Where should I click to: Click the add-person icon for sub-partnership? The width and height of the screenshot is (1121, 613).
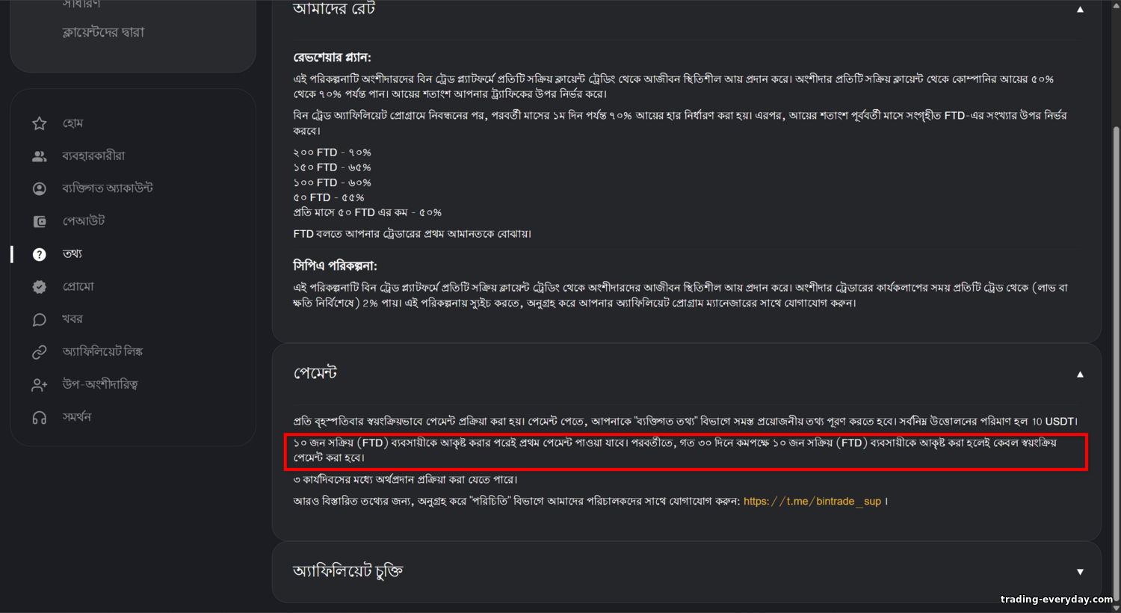coord(40,385)
